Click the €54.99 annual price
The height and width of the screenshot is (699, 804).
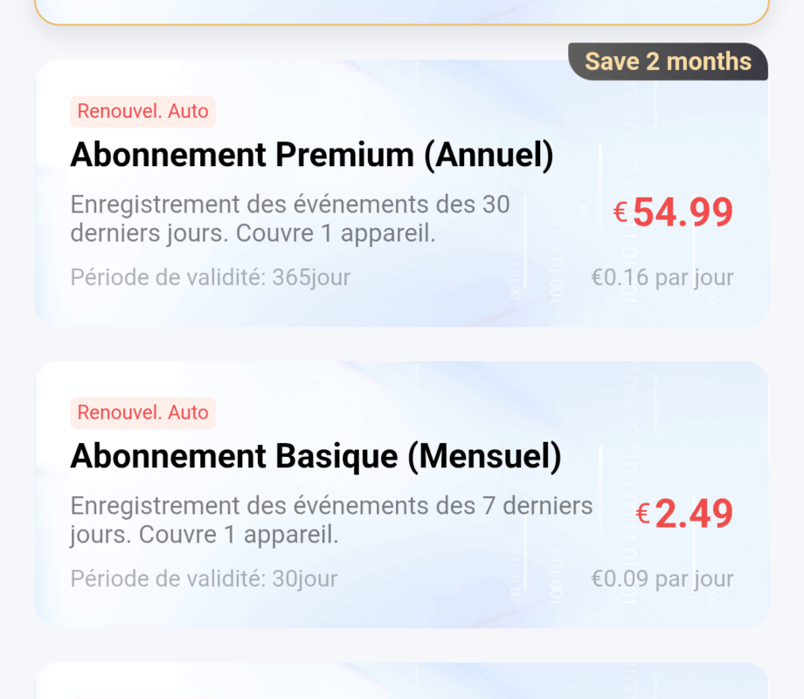[683, 212]
